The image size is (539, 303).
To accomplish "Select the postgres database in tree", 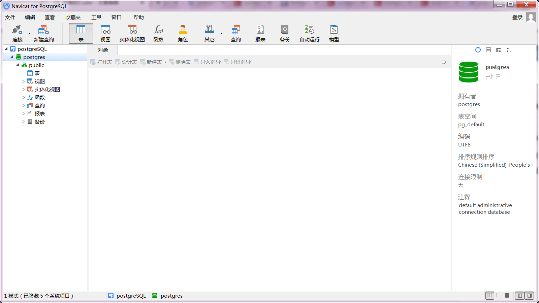I will click(x=34, y=57).
